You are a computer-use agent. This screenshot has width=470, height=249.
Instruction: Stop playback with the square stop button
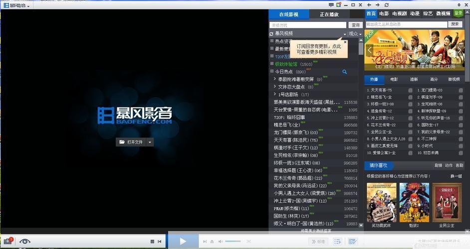coord(152,242)
